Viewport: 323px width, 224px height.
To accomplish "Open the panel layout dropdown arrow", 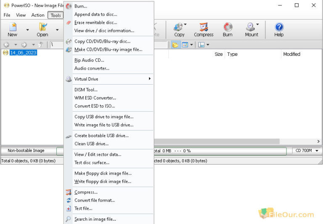I will pyautogui.click(x=208, y=45).
